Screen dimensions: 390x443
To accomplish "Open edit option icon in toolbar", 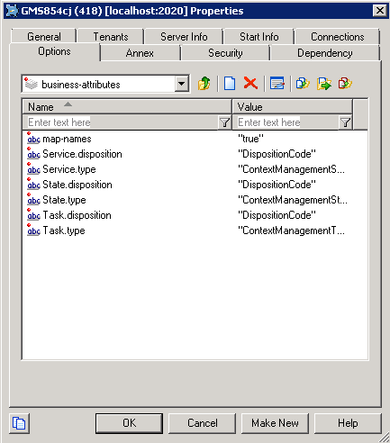I will point(277,84).
